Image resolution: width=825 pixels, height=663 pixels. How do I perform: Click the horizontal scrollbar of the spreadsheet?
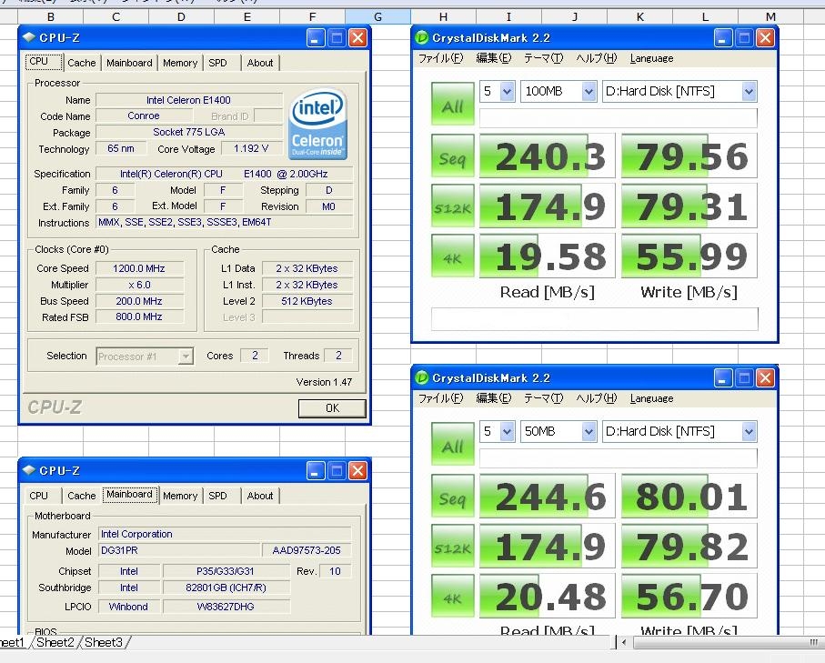[719, 643]
